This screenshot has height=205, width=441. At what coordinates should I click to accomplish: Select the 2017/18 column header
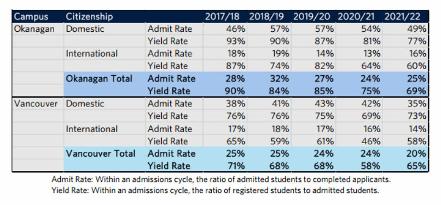[222, 16]
